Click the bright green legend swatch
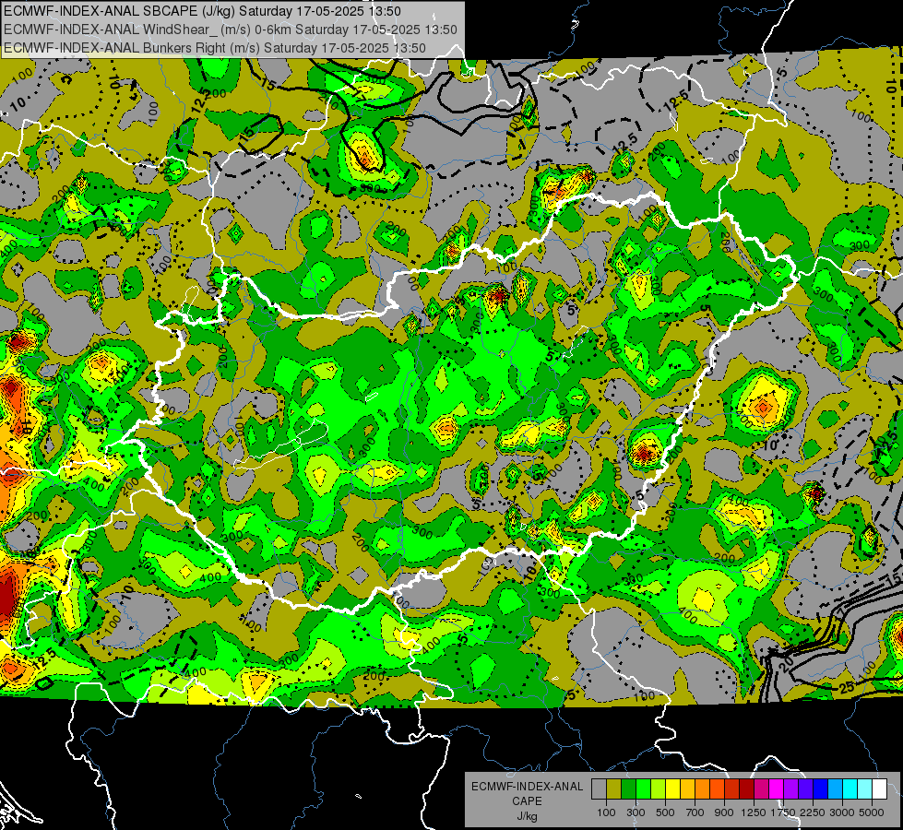This screenshot has width=903, height=830. [x=643, y=789]
